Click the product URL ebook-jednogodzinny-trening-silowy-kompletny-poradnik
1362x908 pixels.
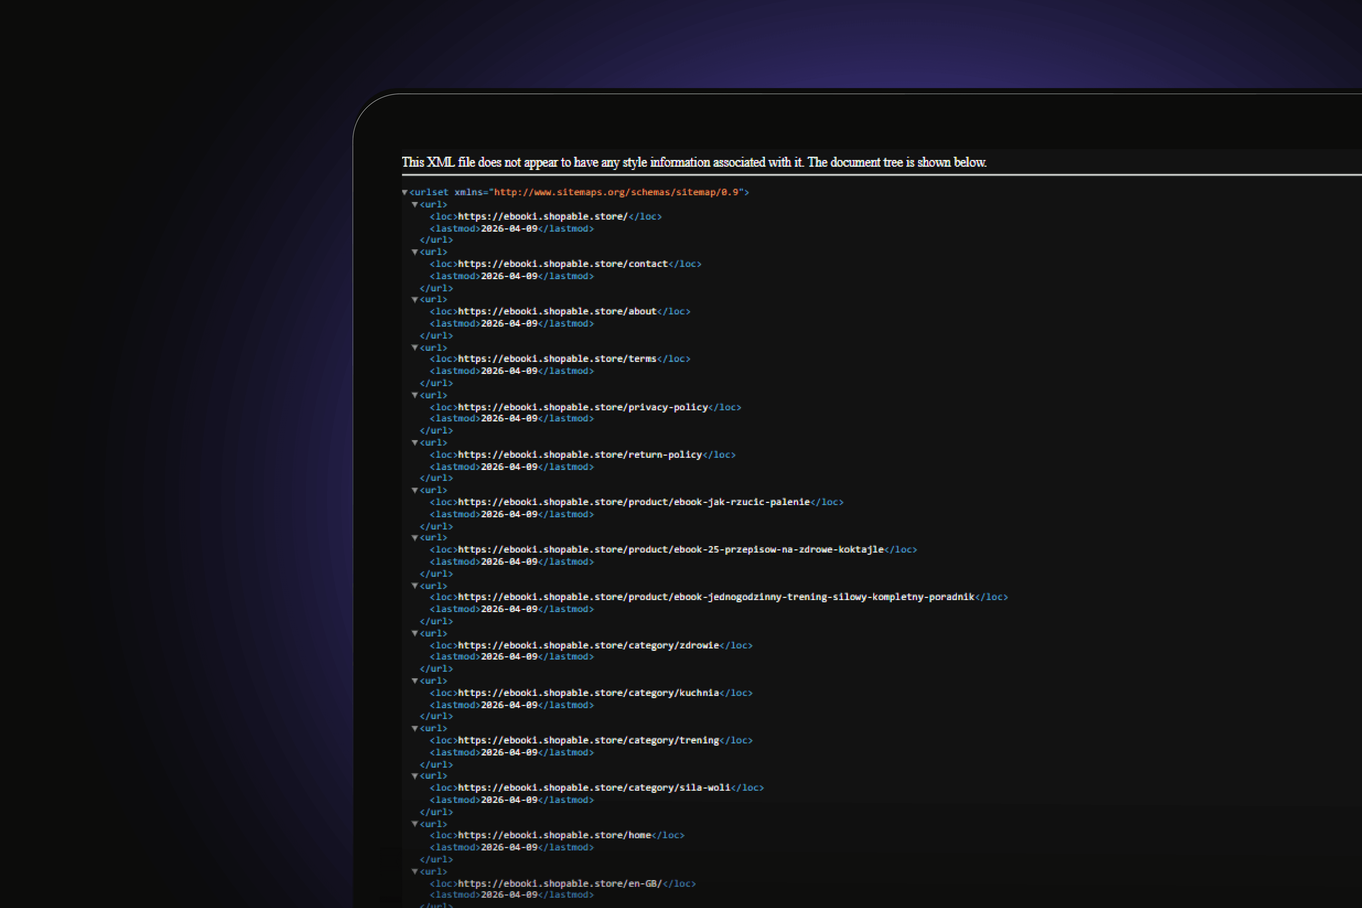(x=716, y=597)
